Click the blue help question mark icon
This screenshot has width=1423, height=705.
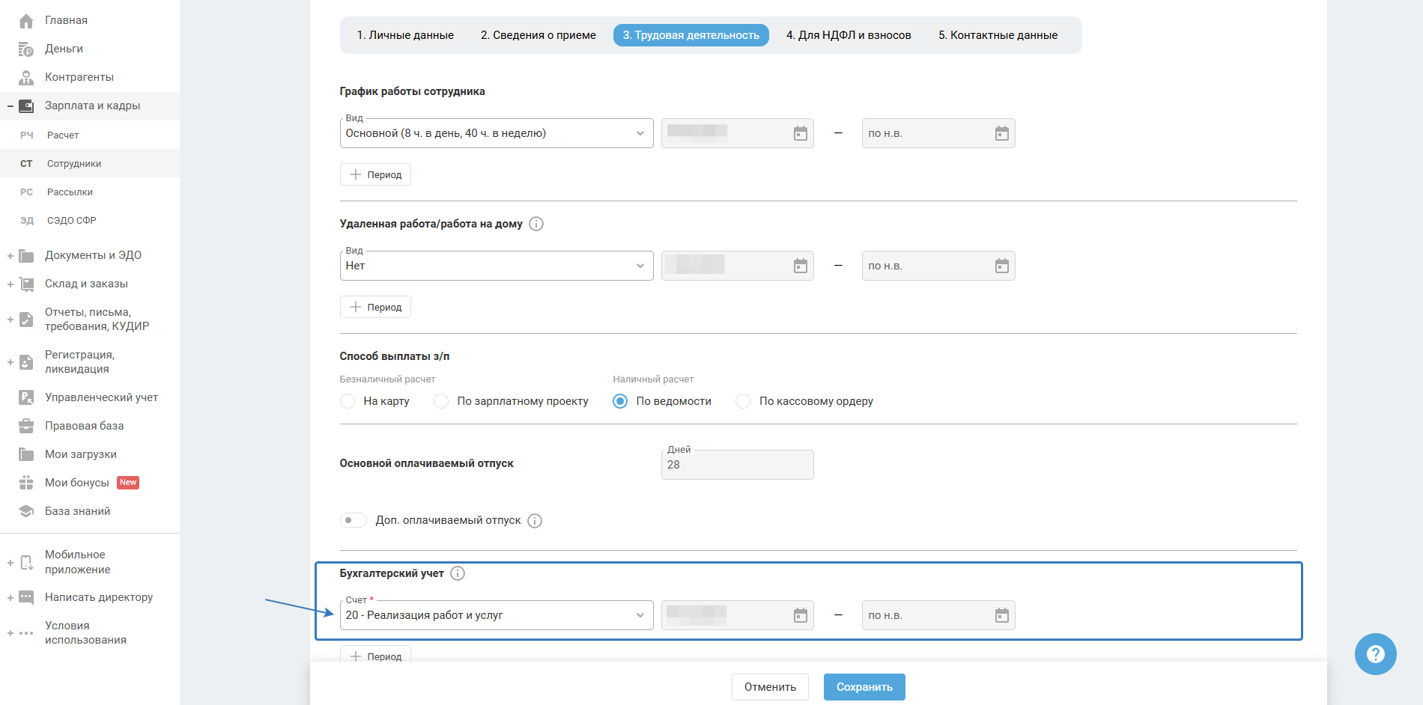(1375, 654)
